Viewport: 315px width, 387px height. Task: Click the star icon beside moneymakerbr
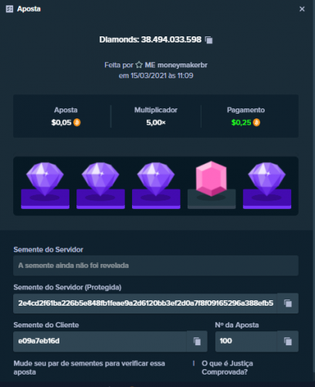pos(139,65)
